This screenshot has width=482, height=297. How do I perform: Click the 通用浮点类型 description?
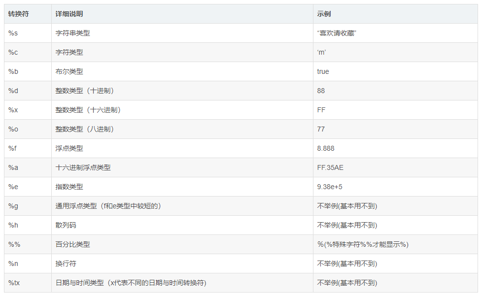108,206
